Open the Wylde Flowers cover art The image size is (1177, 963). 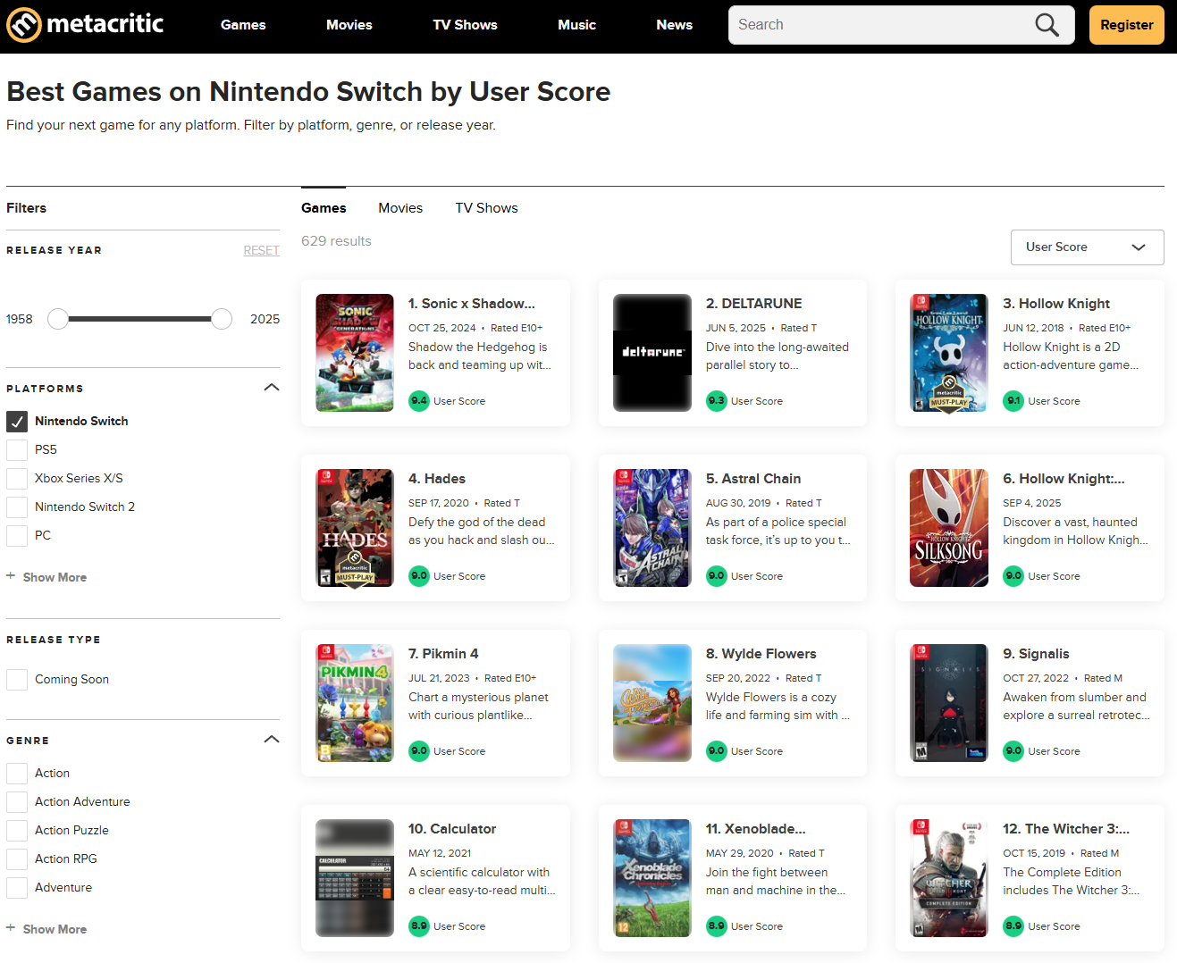click(x=652, y=703)
